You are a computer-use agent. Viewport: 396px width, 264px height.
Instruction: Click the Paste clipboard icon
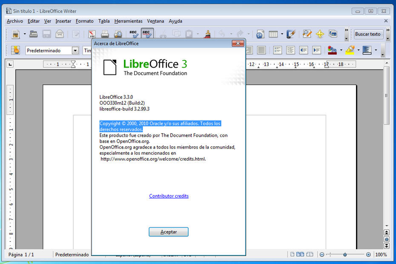pos(189,34)
